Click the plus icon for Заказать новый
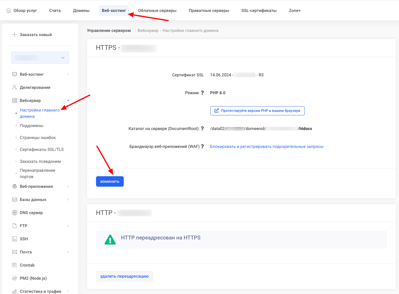This screenshot has height=294, width=399. pyautogui.click(x=14, y=35)
